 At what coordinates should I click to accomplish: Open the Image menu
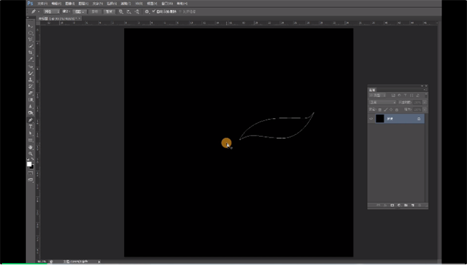70,3
